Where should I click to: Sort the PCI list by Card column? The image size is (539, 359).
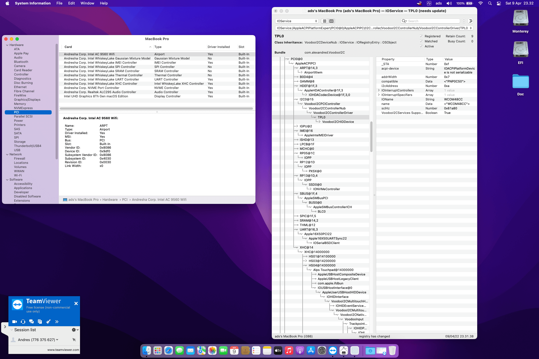pyautogui.click(x=108, y=47)
